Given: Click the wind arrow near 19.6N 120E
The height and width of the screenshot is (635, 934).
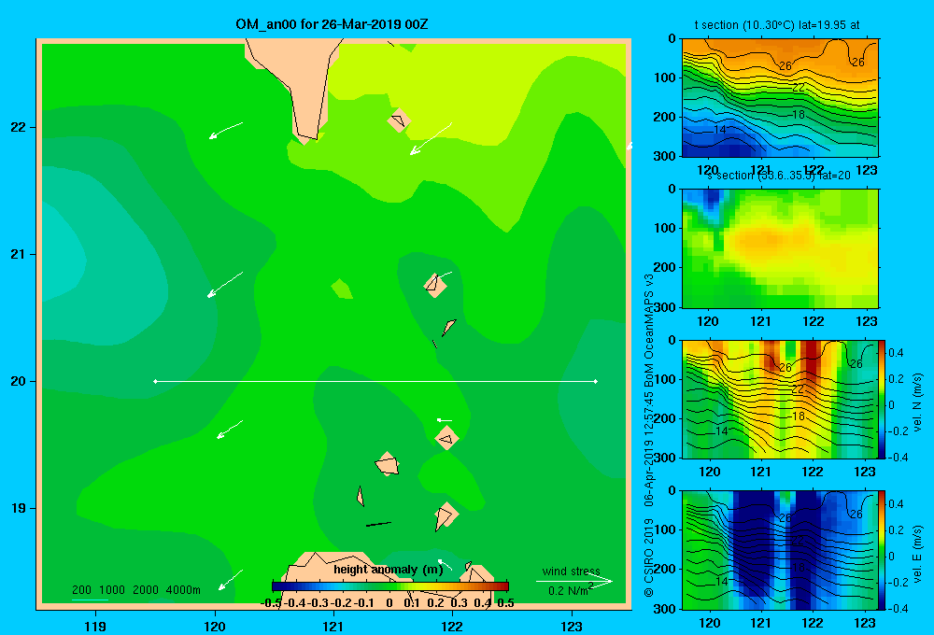Looking at the screenshot, I should click(x=230, y=429).
